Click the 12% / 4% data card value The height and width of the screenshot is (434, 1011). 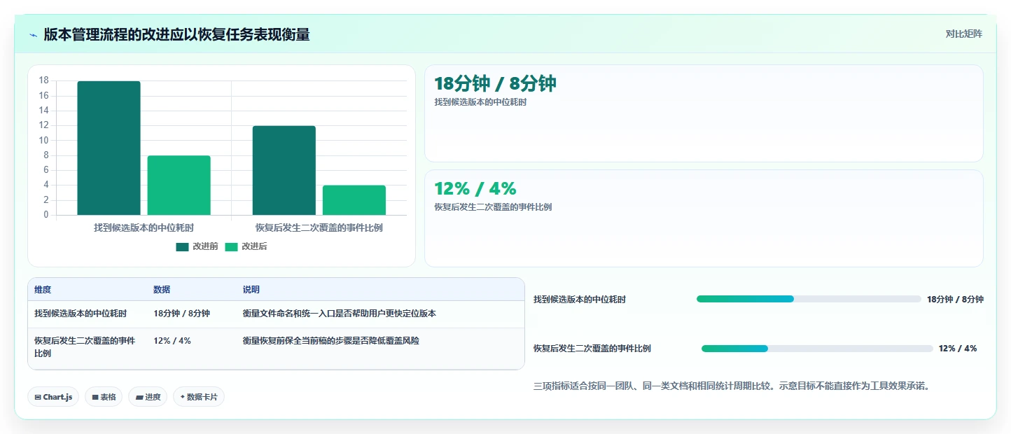475,188
